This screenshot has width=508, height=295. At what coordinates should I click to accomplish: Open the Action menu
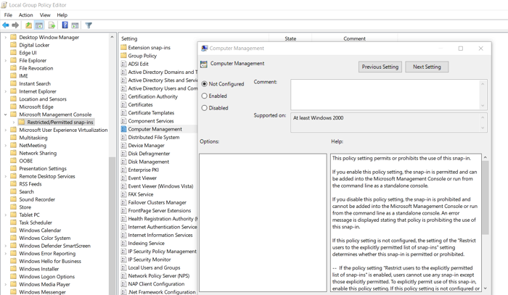(25, 14)
